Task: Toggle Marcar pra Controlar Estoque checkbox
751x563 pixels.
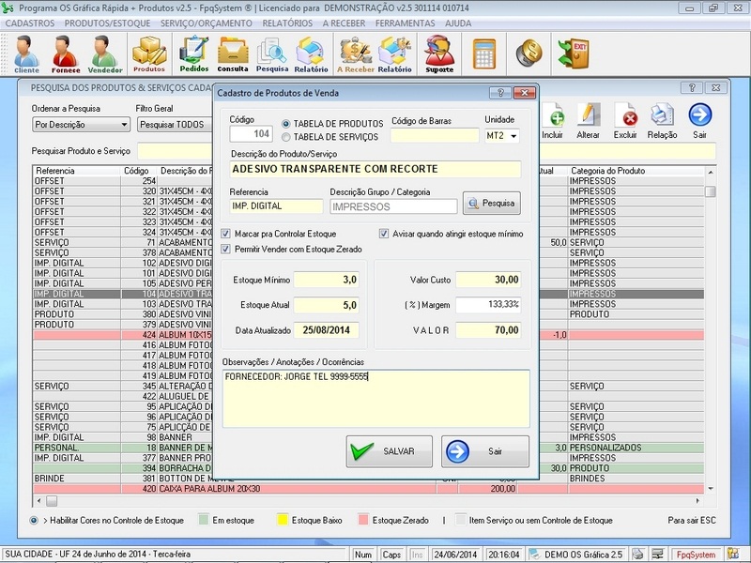Action: 225,234
